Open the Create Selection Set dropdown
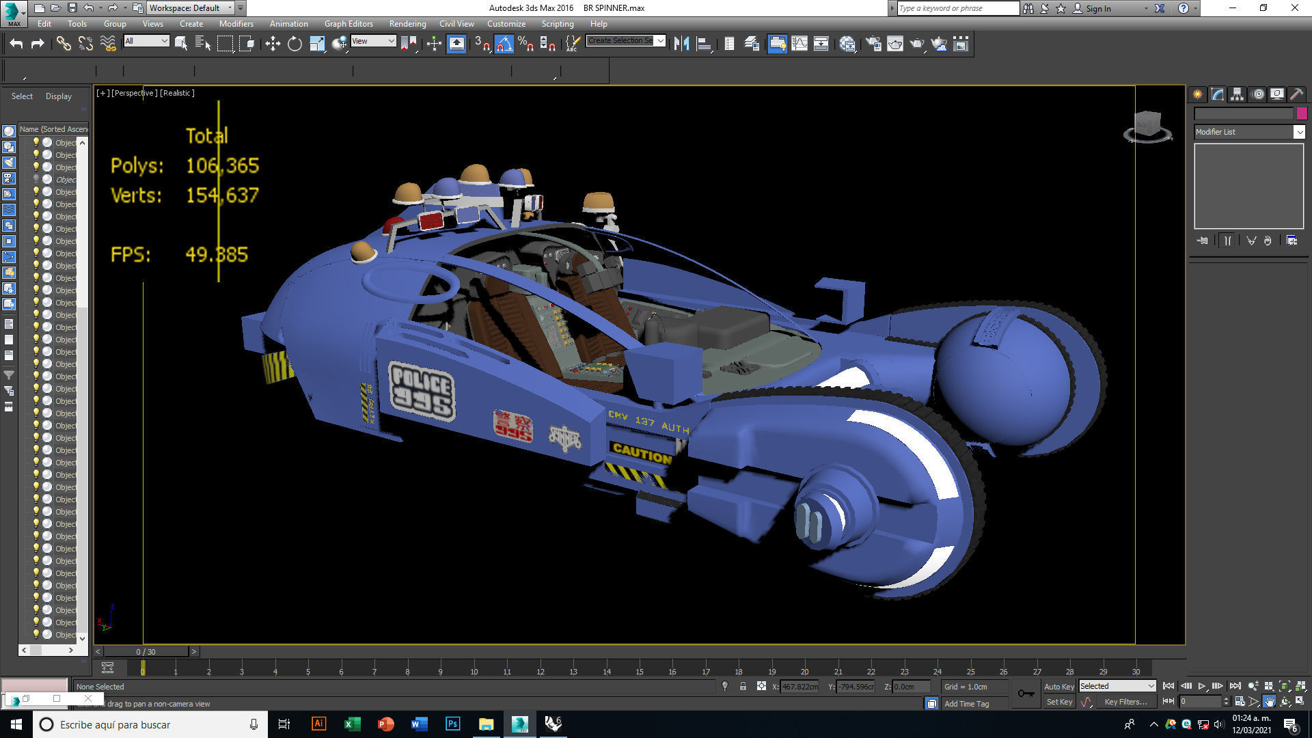Viewport: 1312px width, 738px height. click(626, 40)
